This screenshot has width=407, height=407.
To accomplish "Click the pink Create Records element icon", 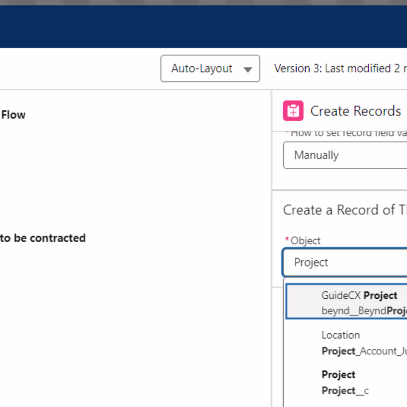I will (293, 111).
